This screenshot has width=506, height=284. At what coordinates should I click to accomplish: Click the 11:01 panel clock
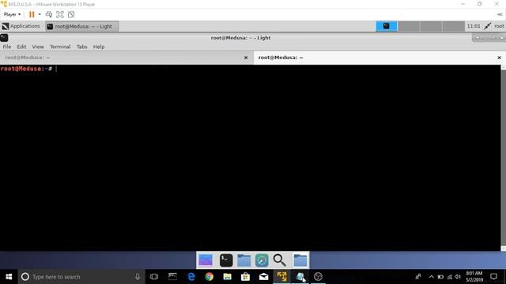coord(474,26)
